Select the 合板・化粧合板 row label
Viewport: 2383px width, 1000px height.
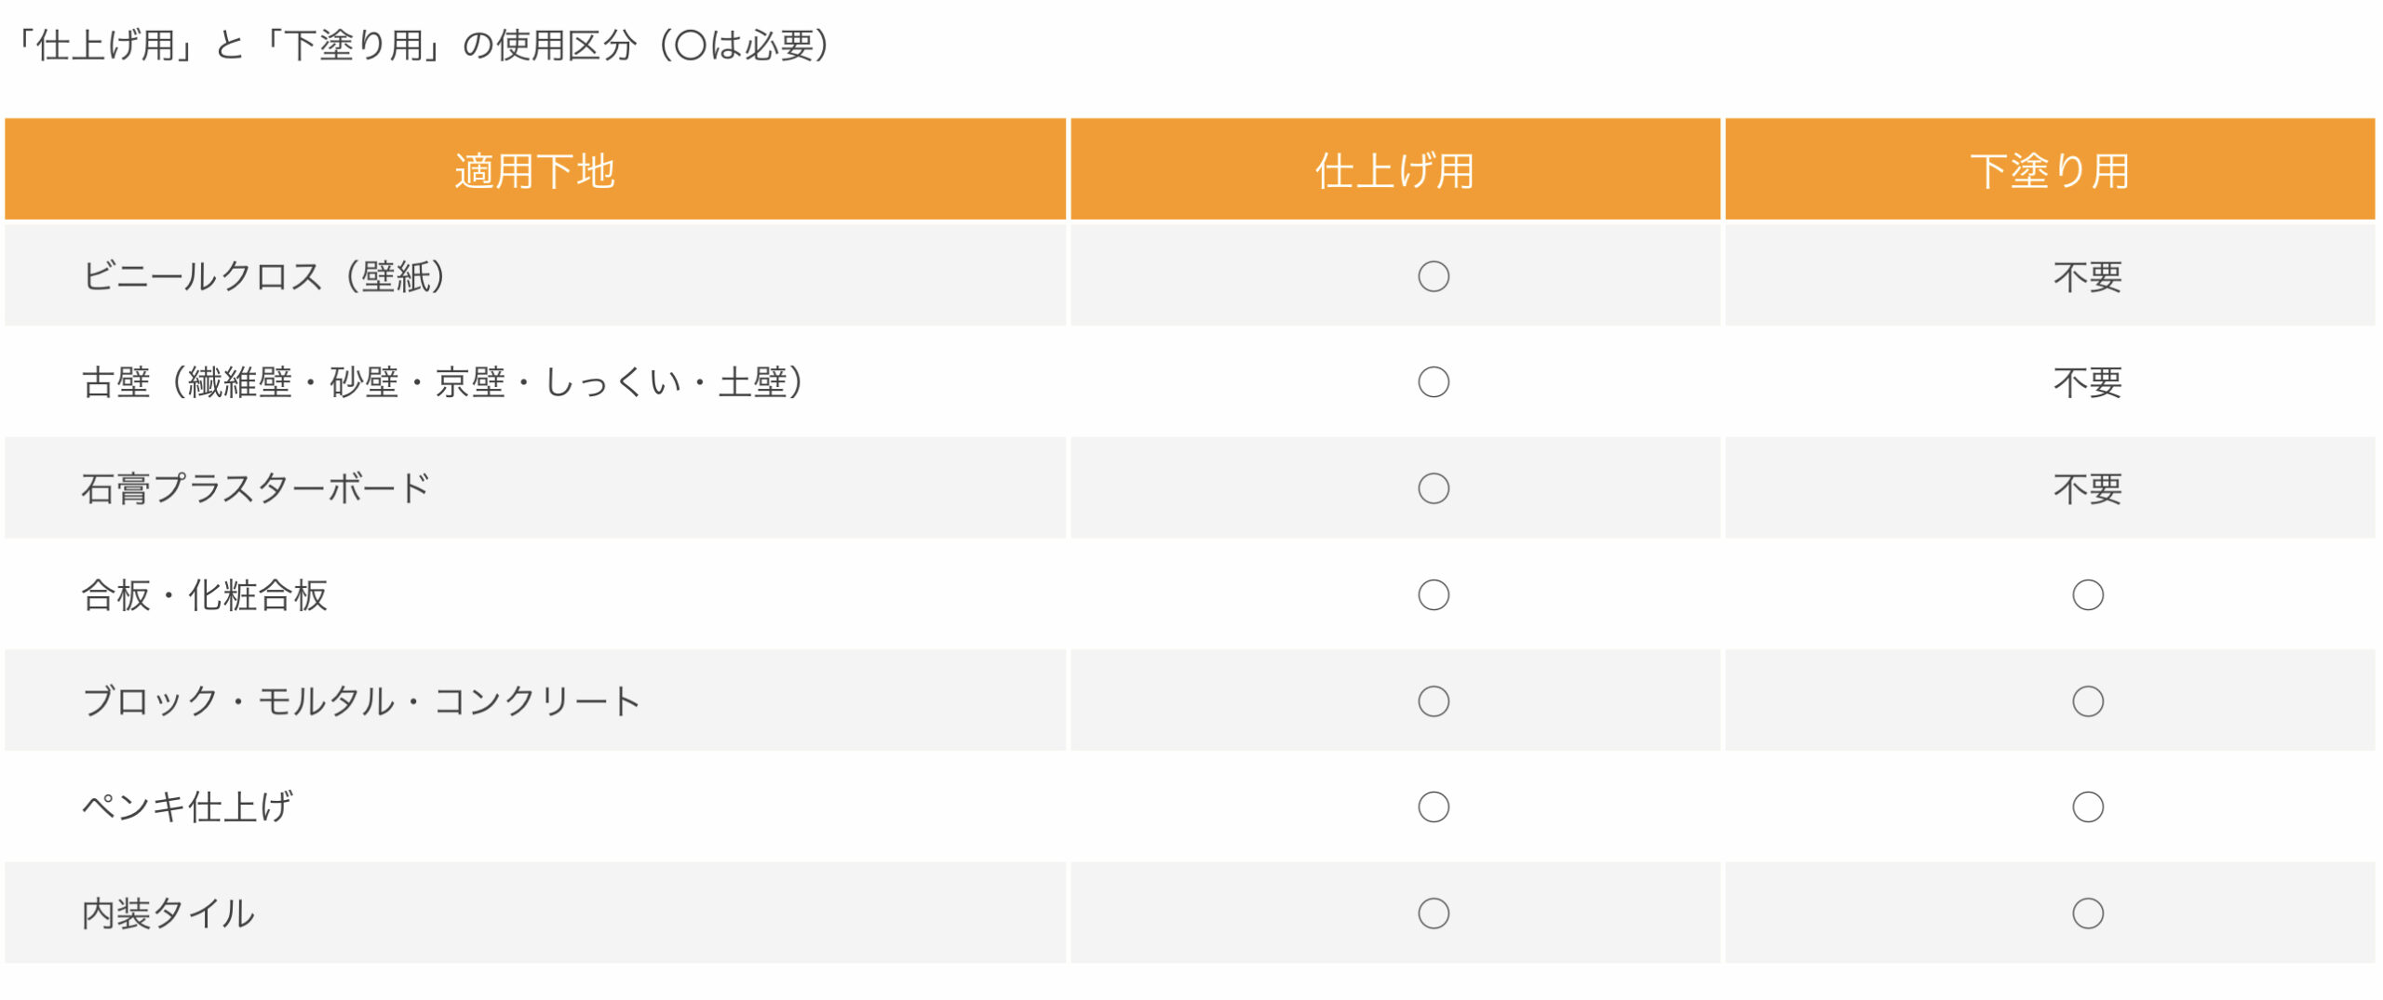(x=204, y=595)
